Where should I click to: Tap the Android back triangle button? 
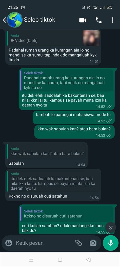(88, 260)
